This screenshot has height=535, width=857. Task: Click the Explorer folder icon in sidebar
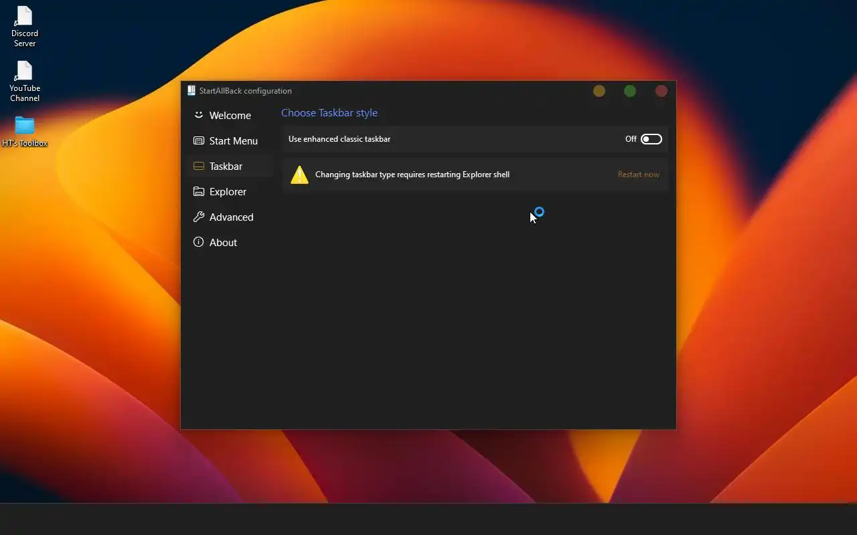pyautogui.click(x=198, y=191)
